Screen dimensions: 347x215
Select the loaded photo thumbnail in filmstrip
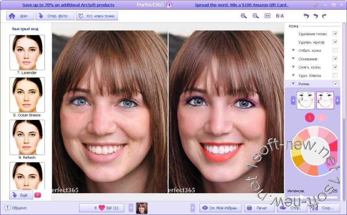[x=142, y=208]
